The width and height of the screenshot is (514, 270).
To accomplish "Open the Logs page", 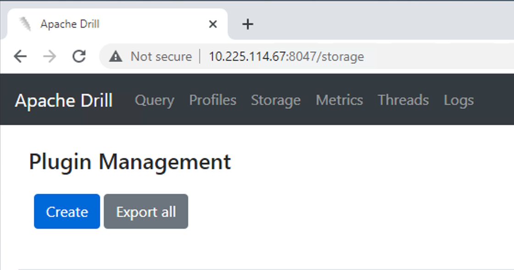I will click(458, 100).
